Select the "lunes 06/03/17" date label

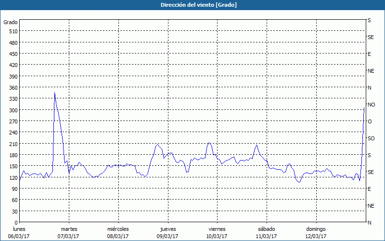(19, 233)
